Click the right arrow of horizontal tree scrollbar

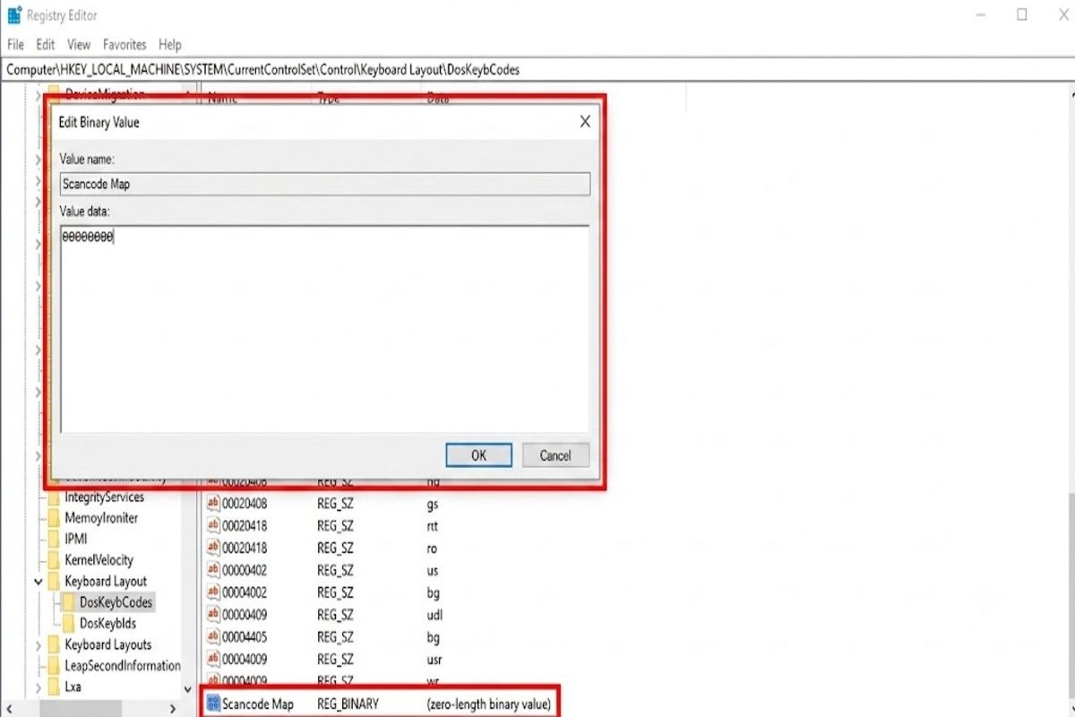(172, 709)
